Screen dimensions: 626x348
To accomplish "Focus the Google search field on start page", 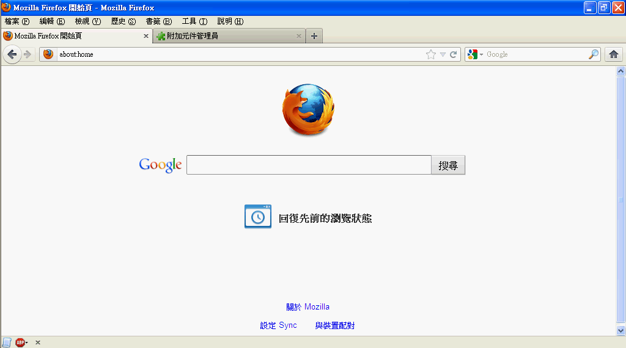I will coord(309,165).
